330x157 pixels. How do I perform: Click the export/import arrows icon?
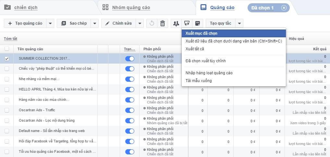(x=187, y=23)
